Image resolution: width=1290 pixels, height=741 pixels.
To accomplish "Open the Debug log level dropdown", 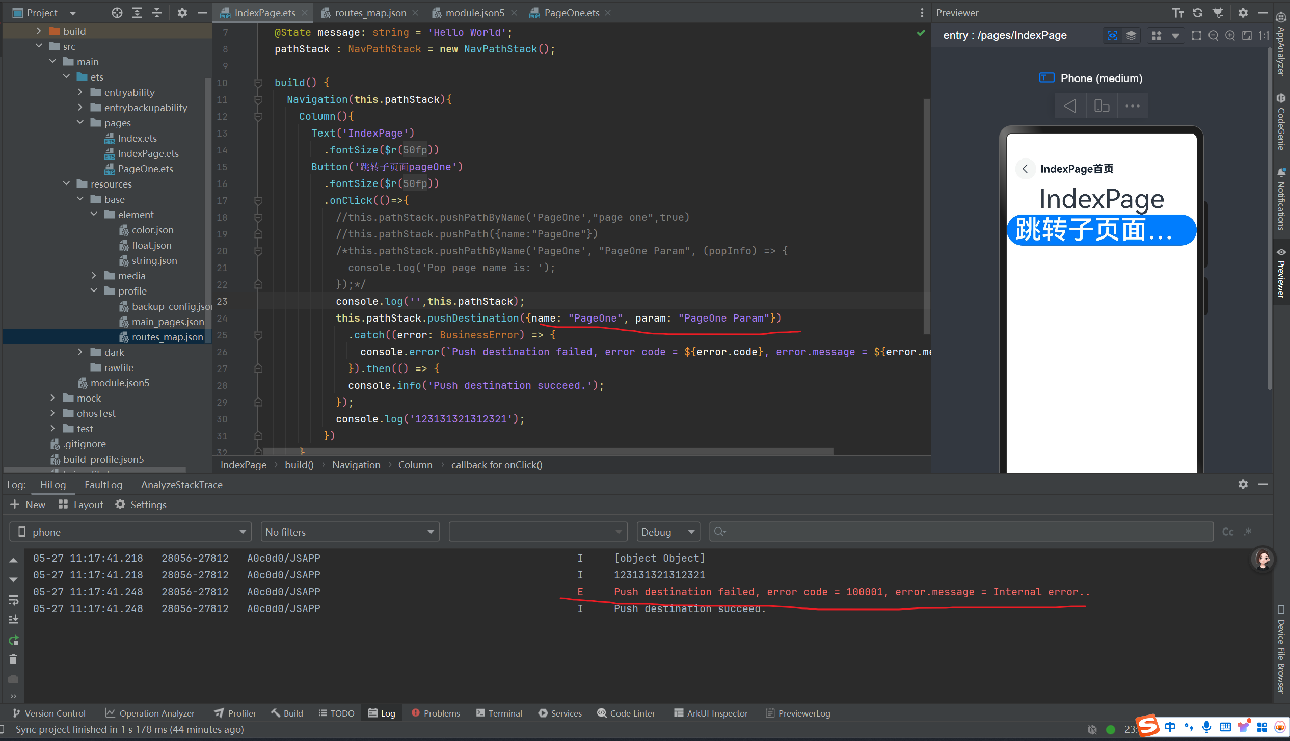I will pyautogui.click(x=668, y=532).
